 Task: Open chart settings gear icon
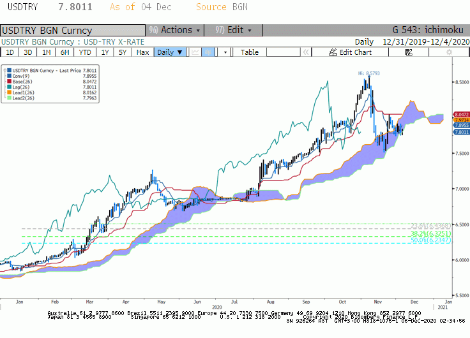pyautogui.click(x=449, y=52)
